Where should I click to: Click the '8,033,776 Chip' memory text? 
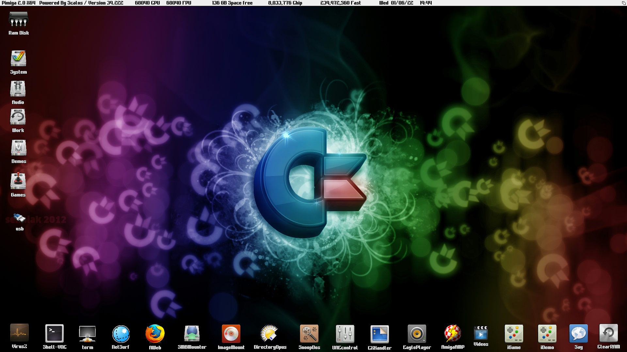point(285,3)
